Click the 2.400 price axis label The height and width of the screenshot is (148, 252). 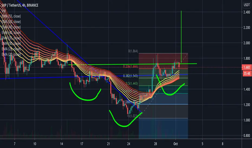tap(247, 12)
